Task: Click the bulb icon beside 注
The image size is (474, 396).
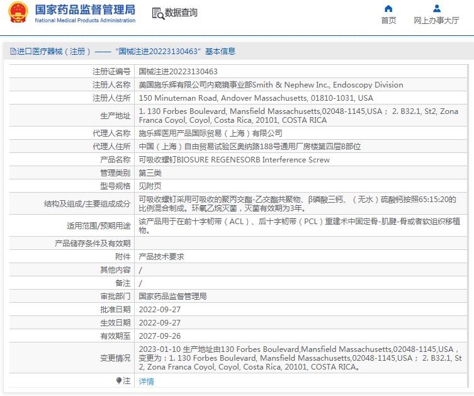Action: pyautogui.click(x=119, y=381)
